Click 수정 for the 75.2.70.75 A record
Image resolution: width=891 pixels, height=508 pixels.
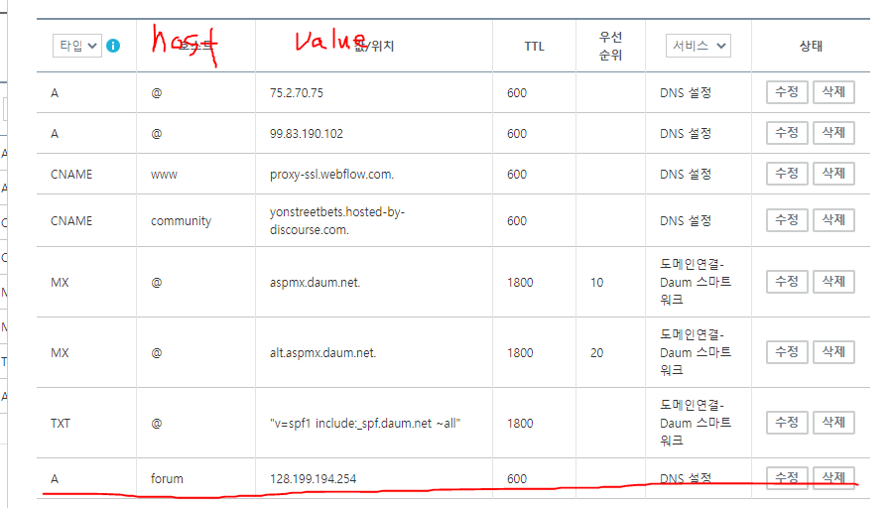[787, 92]
